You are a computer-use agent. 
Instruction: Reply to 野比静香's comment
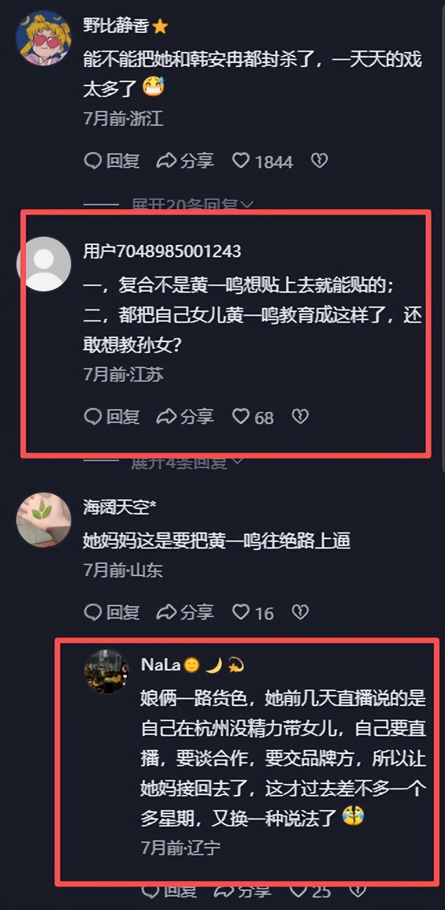coord(112,161)
